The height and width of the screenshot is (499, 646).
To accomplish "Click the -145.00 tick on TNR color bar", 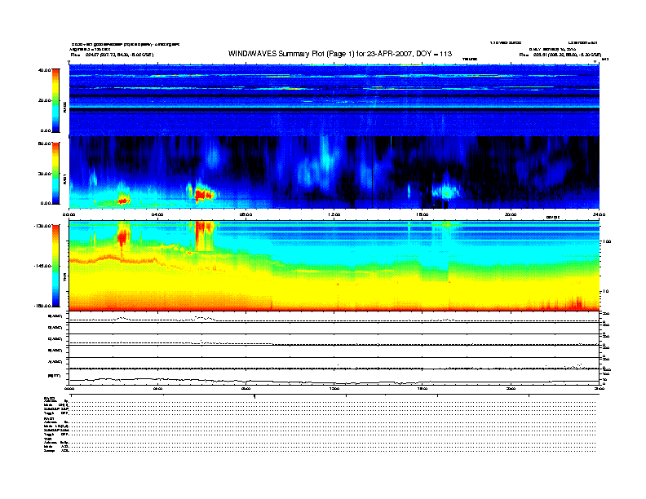I will pyautogui.click(x=42, y=266).
